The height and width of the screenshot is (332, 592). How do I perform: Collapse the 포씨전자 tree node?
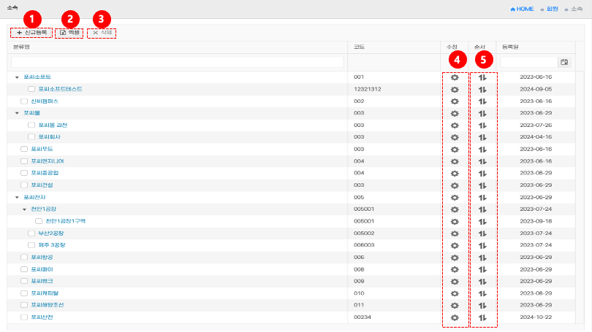pyautogui.click(x=17, y=197)
